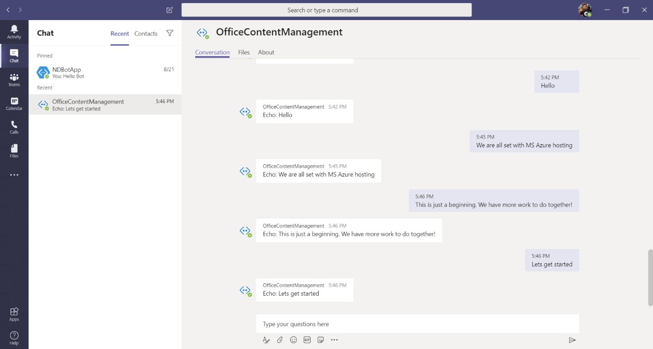
Task: Open the chat filter funnel
Action: click(170, 33)
